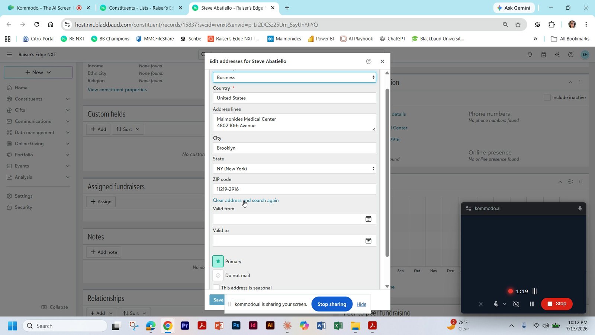Open Valid from calendar picker
The width and height of the screenshot is (595, 335).
(x=368, y=219)
